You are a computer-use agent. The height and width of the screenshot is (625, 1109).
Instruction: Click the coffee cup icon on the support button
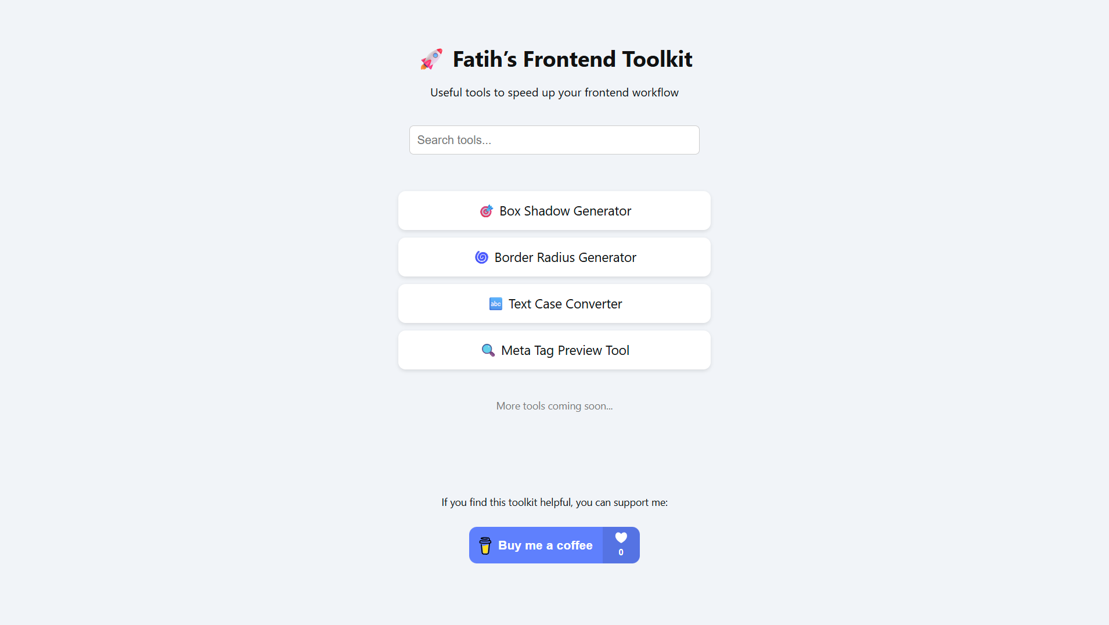coord(485,545)
